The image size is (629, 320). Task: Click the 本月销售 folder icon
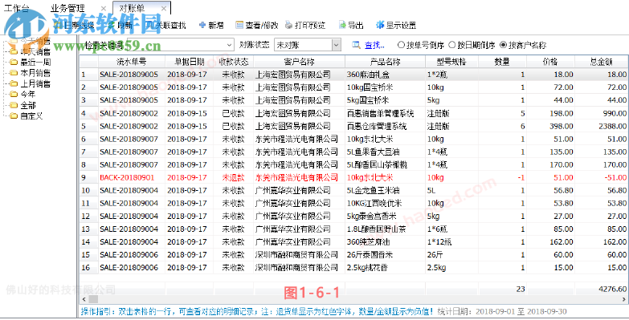pos(14,73)
